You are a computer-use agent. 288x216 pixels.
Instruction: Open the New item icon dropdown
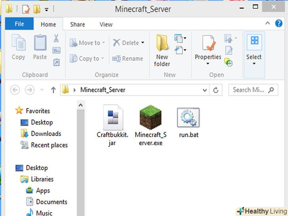(180, 38)
